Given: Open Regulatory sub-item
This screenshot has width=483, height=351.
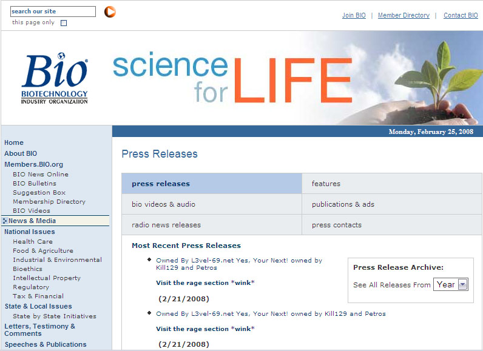Looking at the screenshot, I should click(x=31, y=287).
